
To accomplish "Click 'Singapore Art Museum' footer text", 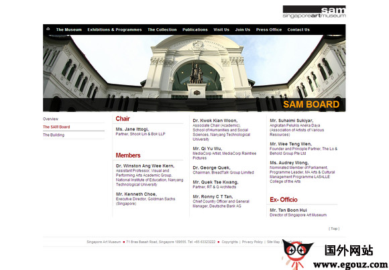I will [104, 242].
